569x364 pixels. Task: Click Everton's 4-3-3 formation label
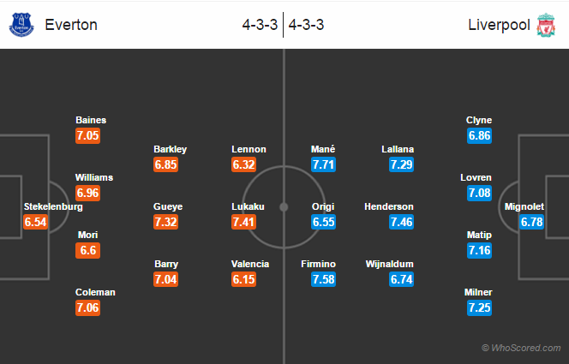(260, 25)
